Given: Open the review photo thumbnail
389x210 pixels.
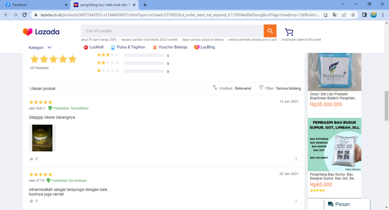Looking at the screenshot, I should pos(43,138).
